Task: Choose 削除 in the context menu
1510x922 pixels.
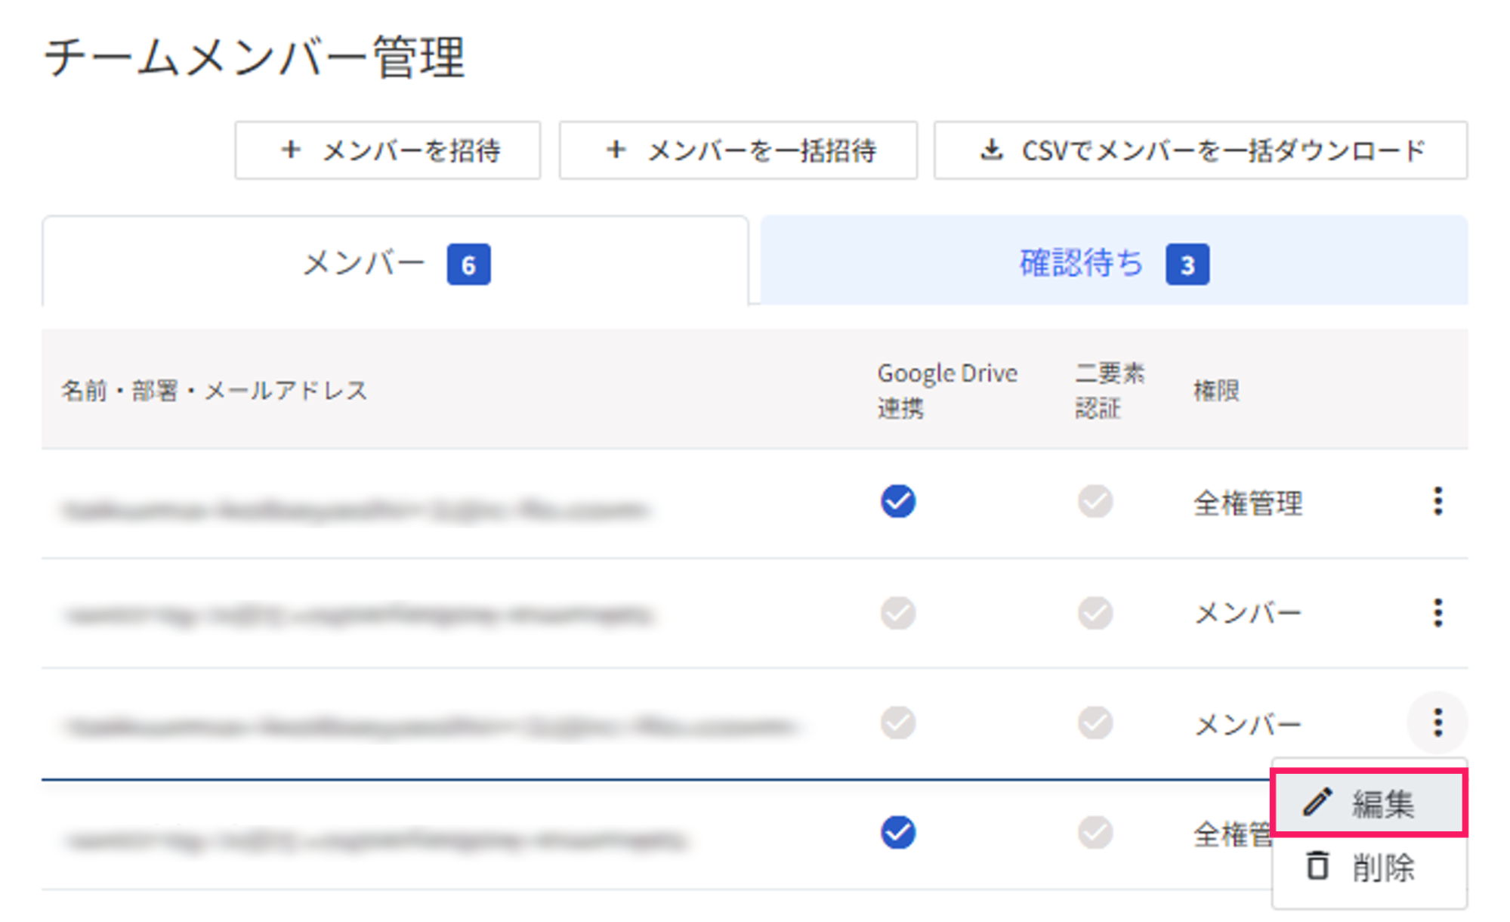Action: pyautogui.click(x=1369, y=867)
